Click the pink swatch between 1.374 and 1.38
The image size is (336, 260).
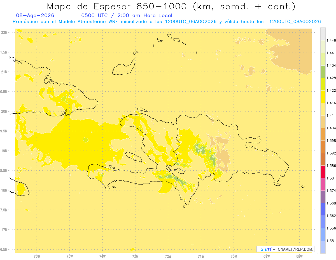click(x=323, y=184)
